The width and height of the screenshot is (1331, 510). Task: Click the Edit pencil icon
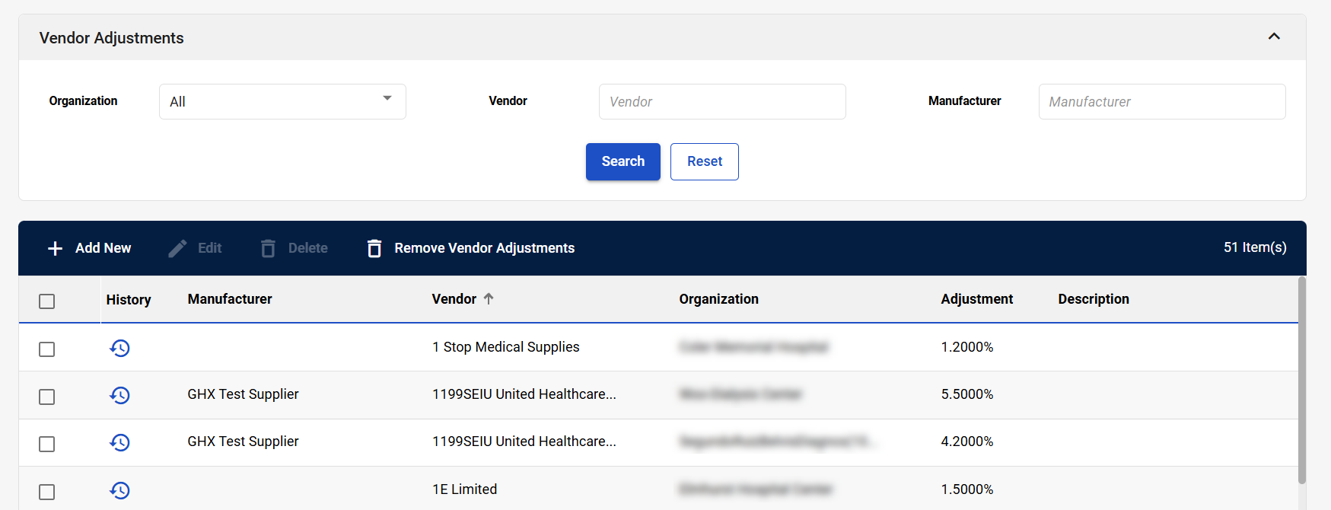pyautogui.click(x=177, y=248)
